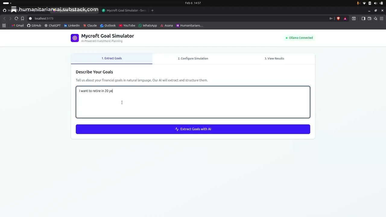Image resolution: width=386 pixels, height=217 pixels.
Task: Open site info icon beside localhost:5173
Action: coord(30,18)
